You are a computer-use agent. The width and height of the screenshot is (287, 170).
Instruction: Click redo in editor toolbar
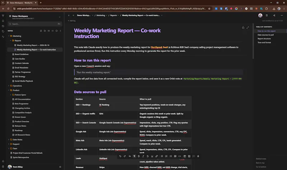(x=124, y=156)
